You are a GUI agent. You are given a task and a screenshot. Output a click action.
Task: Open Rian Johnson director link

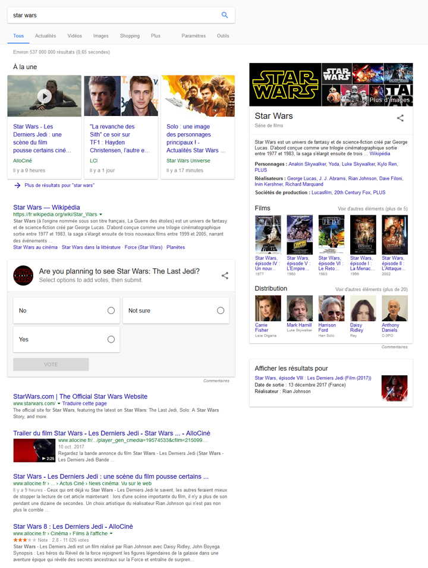click(x=362, y=178)
